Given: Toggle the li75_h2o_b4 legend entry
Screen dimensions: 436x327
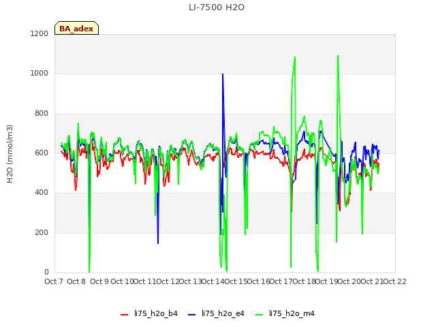Looking at the screenshot, I should [149, 313].
